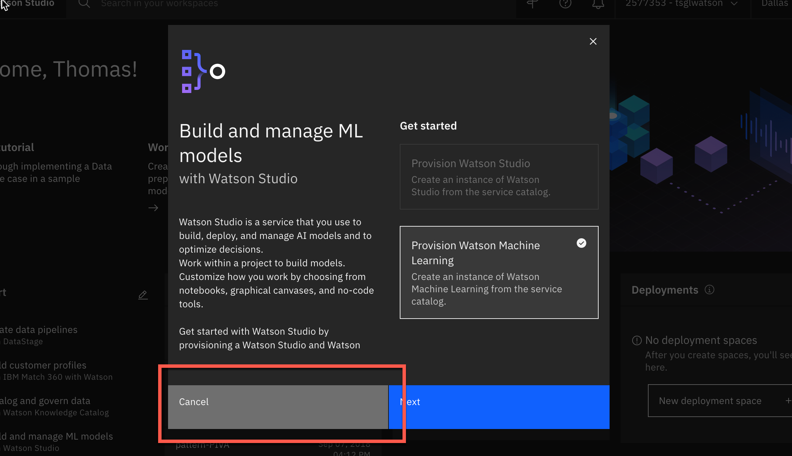Close the Build and manage ML models dialog
The height and width of the screenshot is (456, 792).
593,41
